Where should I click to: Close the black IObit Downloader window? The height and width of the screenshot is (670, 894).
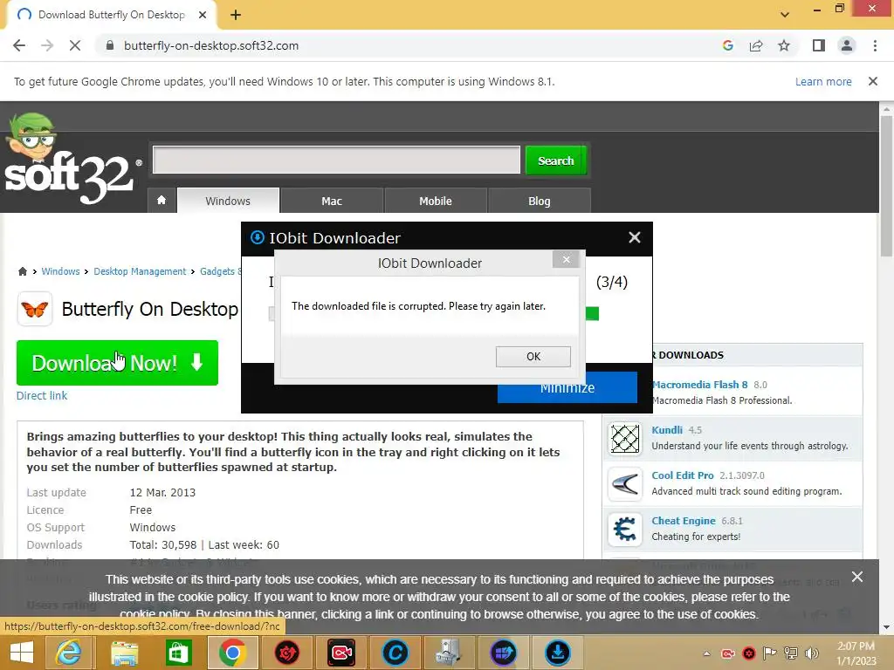tap(635, 237)
